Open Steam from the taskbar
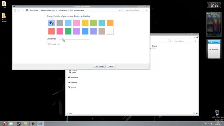 (x=19, y=124)
